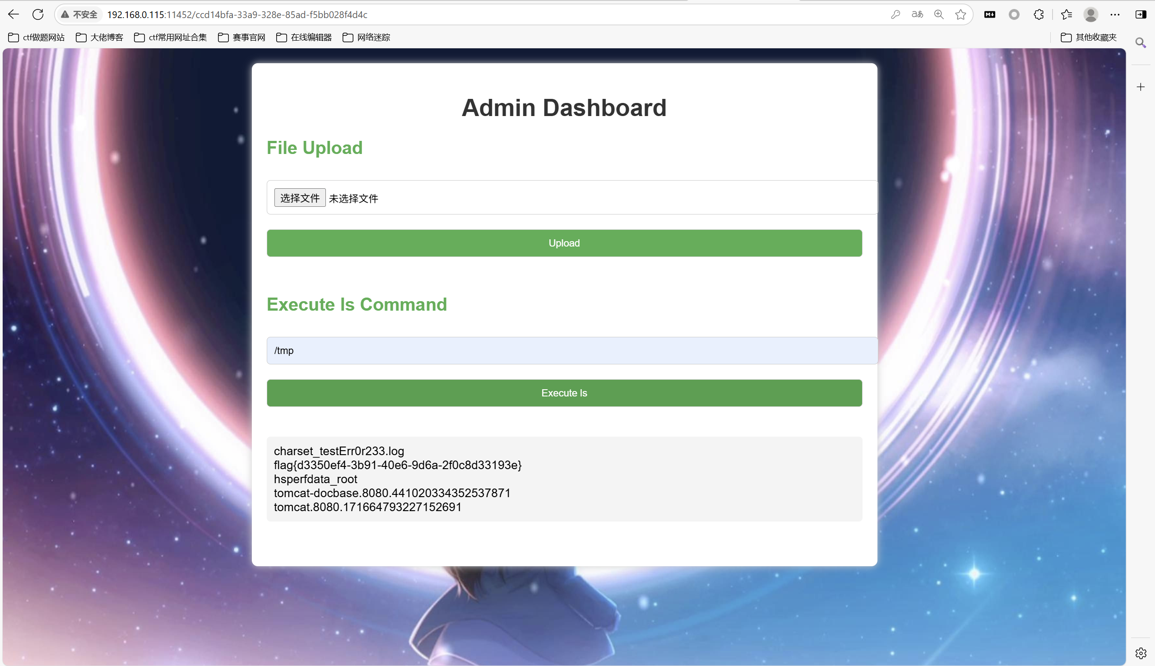Click the tomcat-docbase.8080 output line
1155x666 pixels.
coord(392,493)
